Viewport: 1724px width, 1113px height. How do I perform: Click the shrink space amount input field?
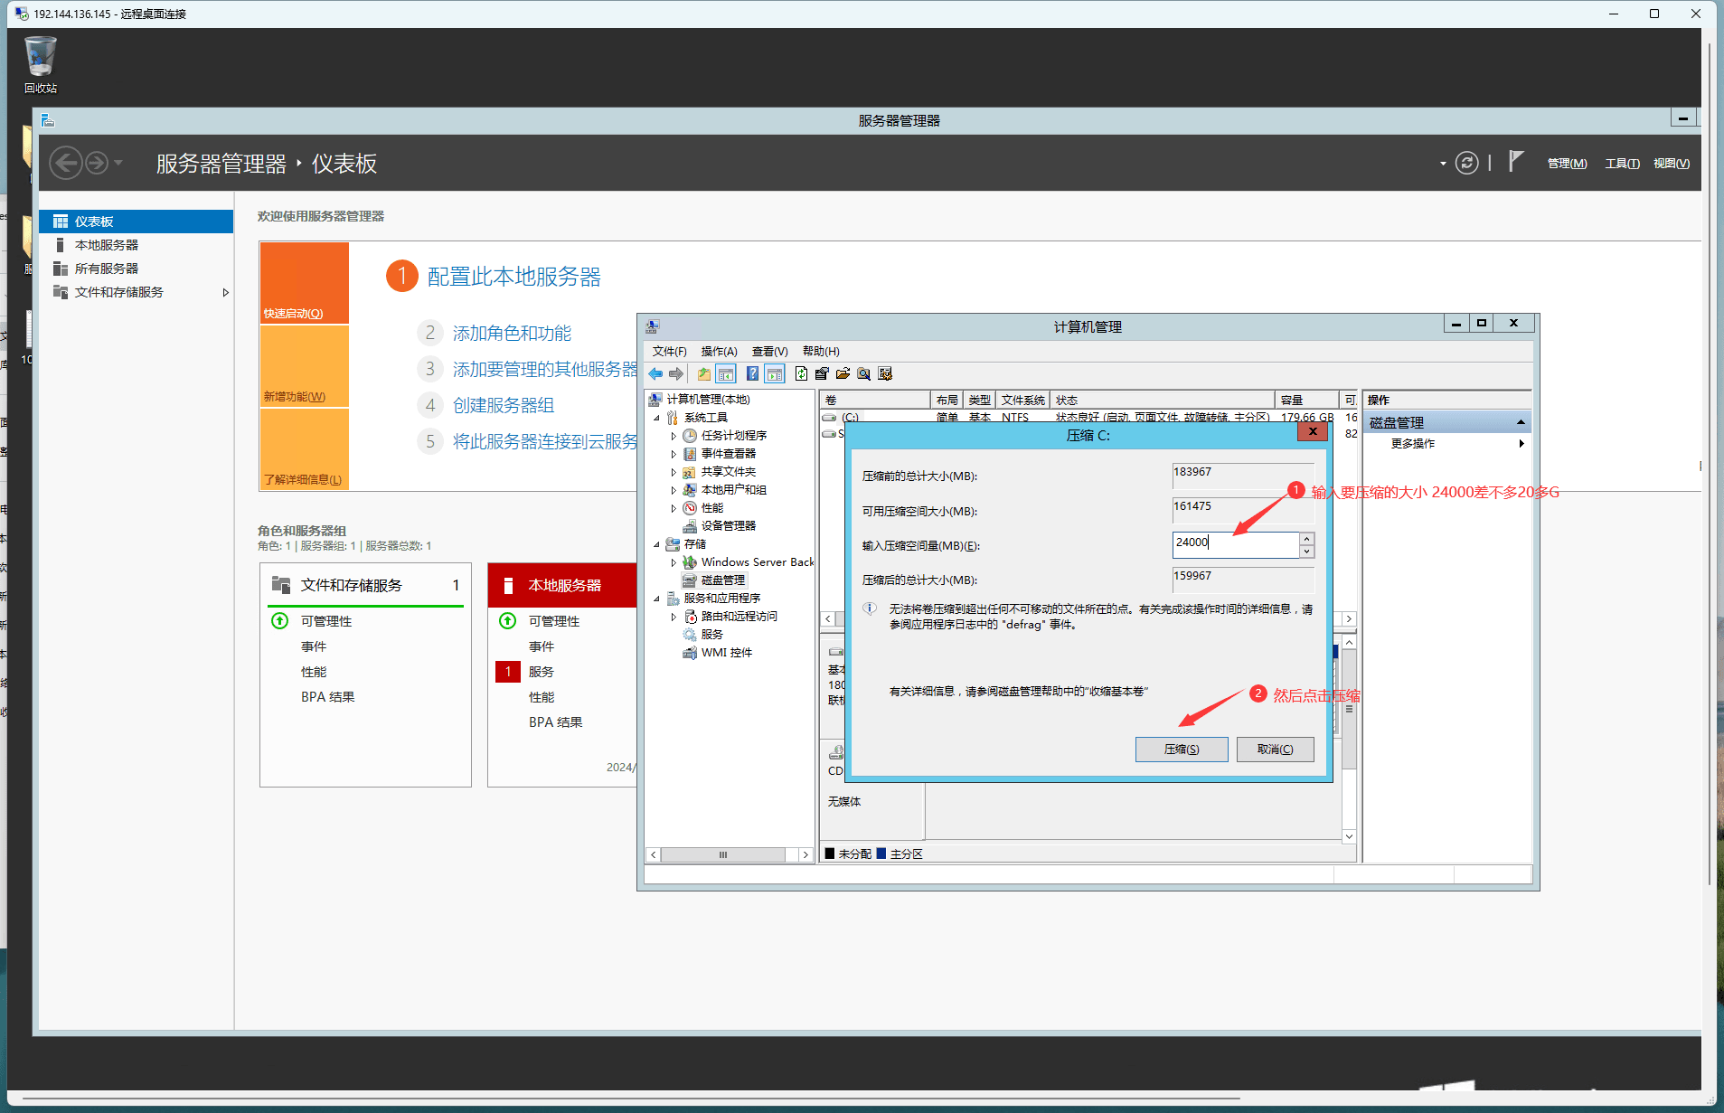click(x=1234, y=543)
